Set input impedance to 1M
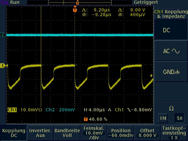The width and height of the screenshot is (188, 141). pos(162,118)
